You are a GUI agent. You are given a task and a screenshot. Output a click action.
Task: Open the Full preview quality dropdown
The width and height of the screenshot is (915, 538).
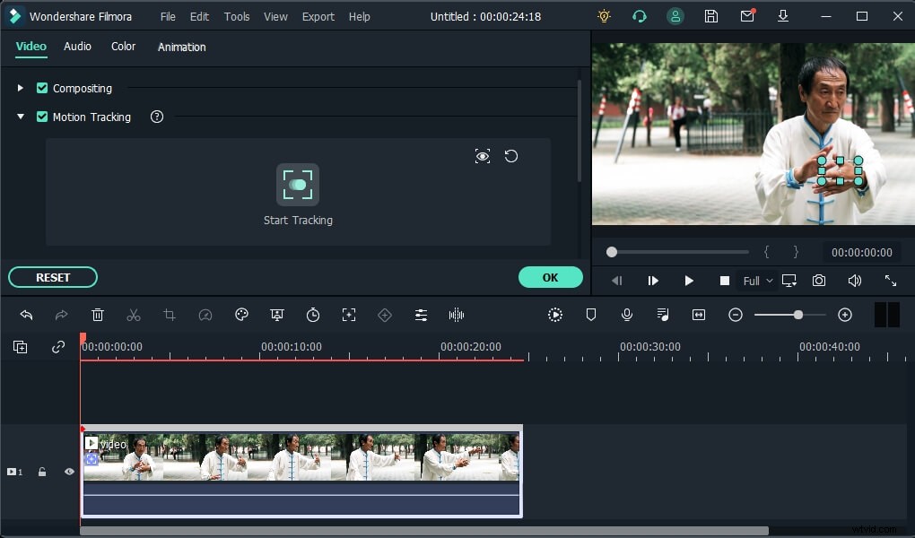pyautogui.click(x=758, y=281)
